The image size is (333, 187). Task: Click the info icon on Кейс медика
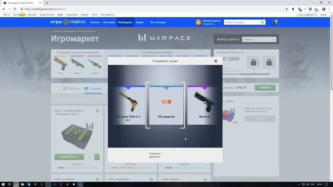click(x=205, y=179)
